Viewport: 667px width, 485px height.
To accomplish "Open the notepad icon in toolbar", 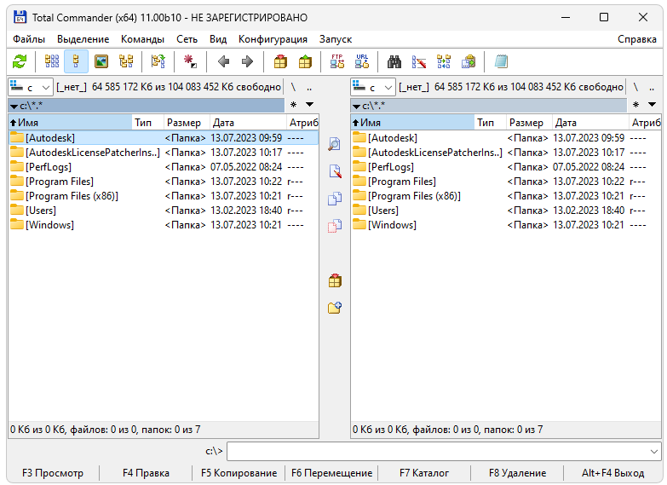I will coord(501,61).
